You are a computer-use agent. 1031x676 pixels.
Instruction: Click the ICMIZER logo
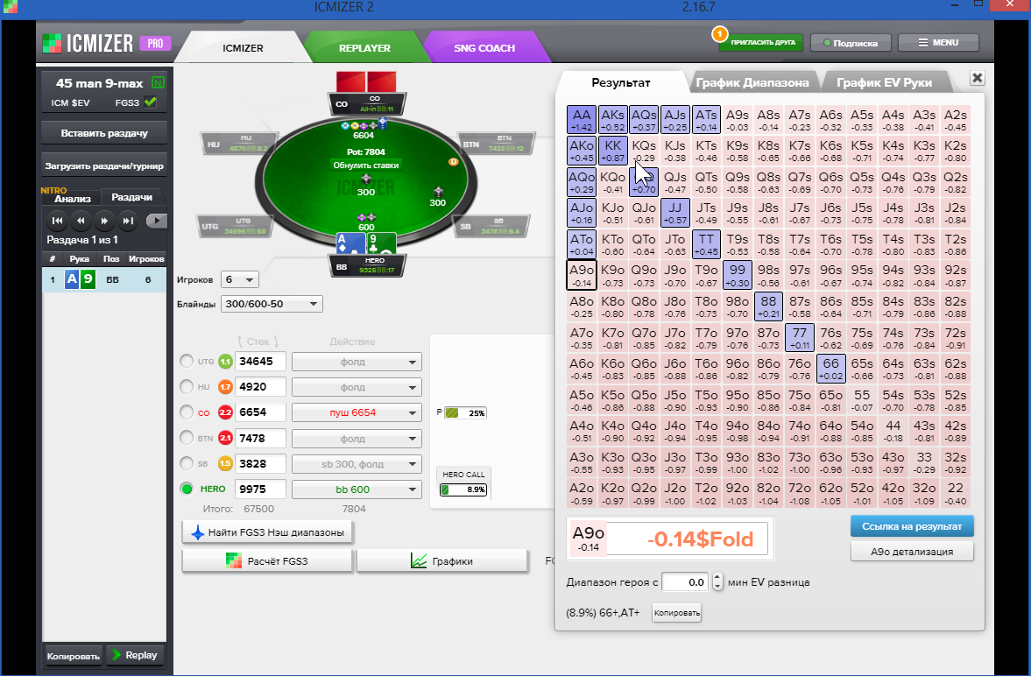point(88,44)
